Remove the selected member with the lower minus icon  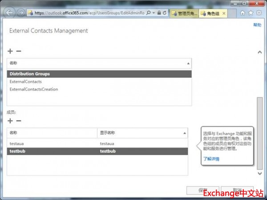coord(18,121)
